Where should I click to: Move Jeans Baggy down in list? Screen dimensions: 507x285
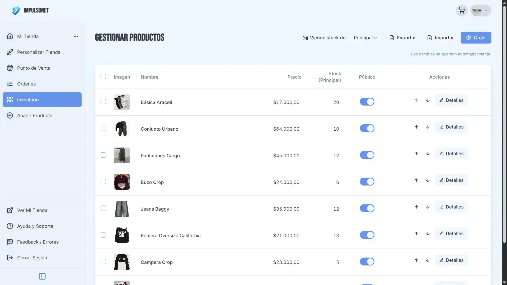tap(428, 207)
